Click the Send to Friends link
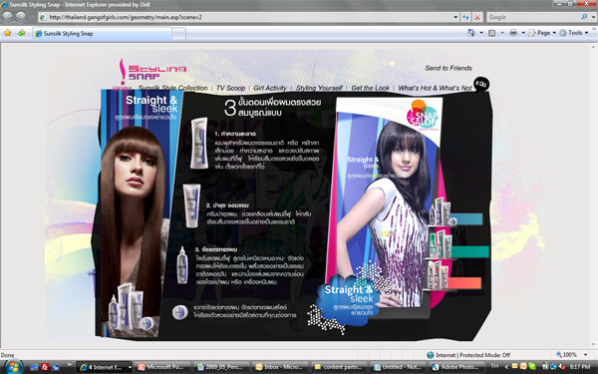Image resolution: width=598 pixels, height=374 pixels. (448, 68)
